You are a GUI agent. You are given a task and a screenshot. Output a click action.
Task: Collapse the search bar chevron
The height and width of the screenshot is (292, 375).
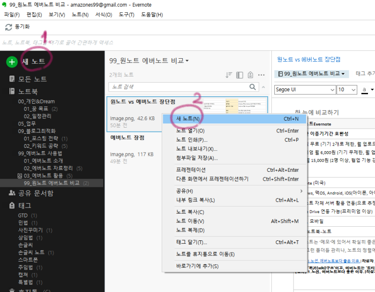click(x=263, y=87)
